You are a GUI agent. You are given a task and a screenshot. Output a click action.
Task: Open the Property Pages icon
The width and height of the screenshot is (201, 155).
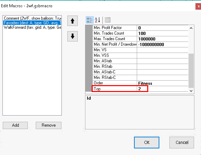[108, 20]
